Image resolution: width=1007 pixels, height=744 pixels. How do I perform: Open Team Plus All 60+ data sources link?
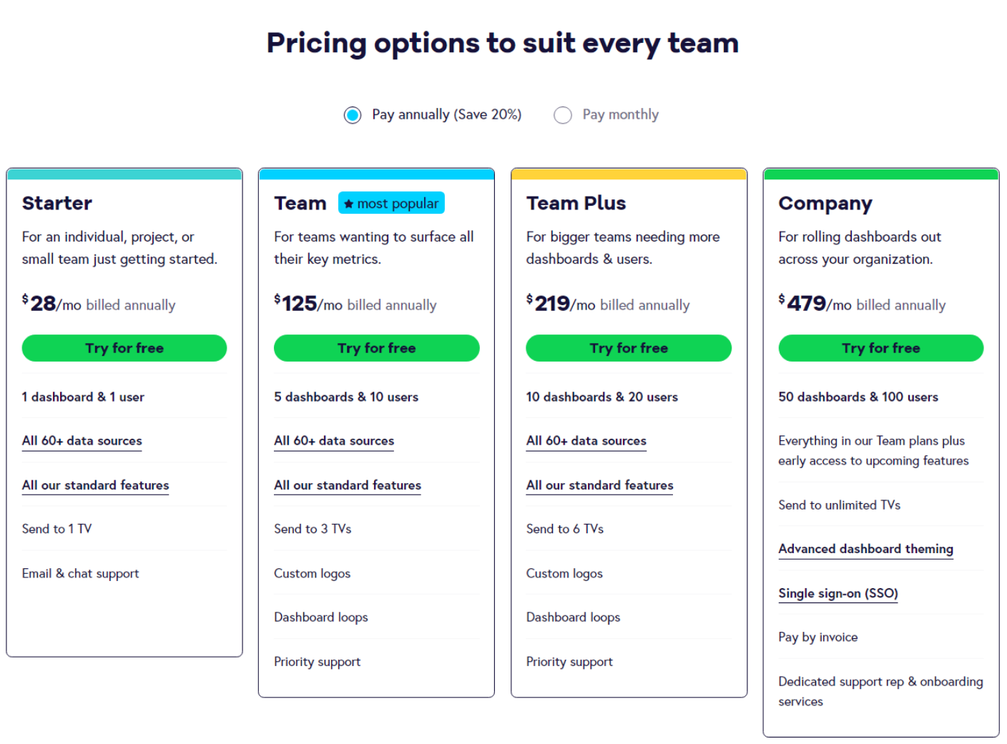(x=586, y=441)
